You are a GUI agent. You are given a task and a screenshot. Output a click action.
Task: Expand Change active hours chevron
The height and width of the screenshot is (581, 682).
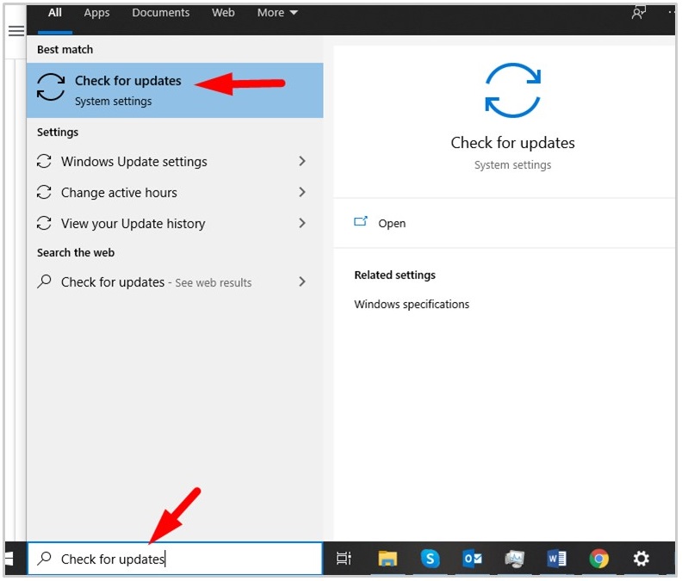pos(302,193)
